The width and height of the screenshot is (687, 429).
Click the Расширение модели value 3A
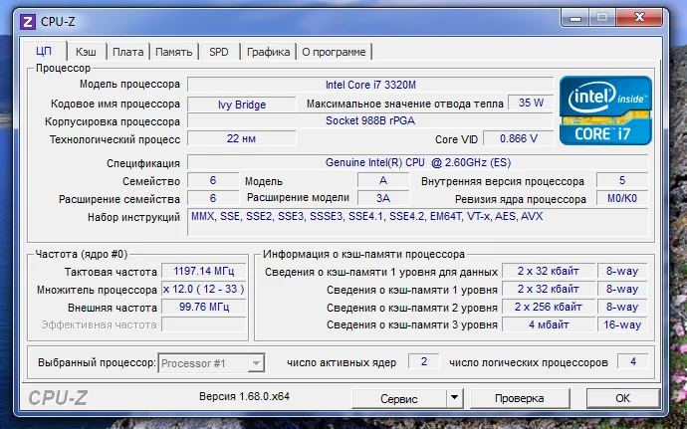383,198
